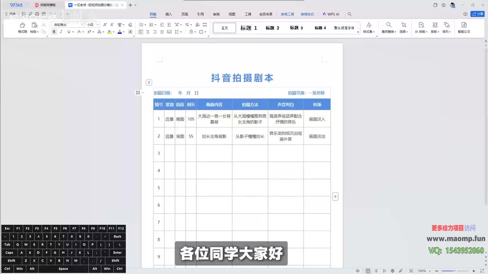Click the table move handle icon
Image resolution: width=488 pixels, height=274 pixels.
(x=149, y=83)
